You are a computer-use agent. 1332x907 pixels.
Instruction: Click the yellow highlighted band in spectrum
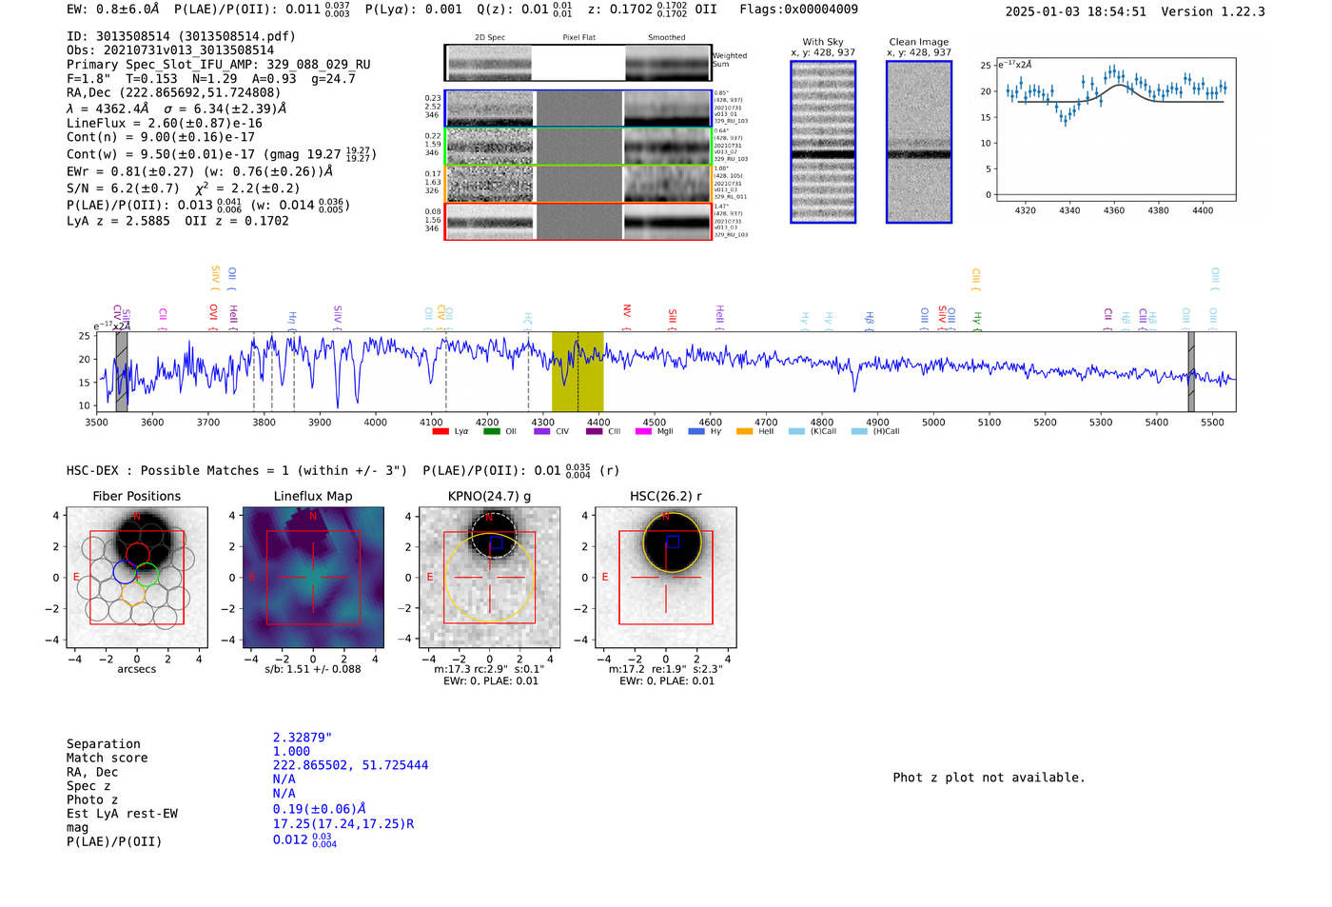(x=578, y=371)
